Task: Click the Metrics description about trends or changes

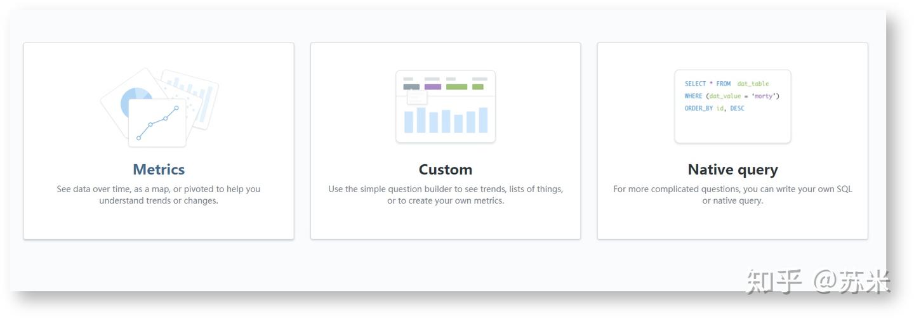Action: pos(159,195)
